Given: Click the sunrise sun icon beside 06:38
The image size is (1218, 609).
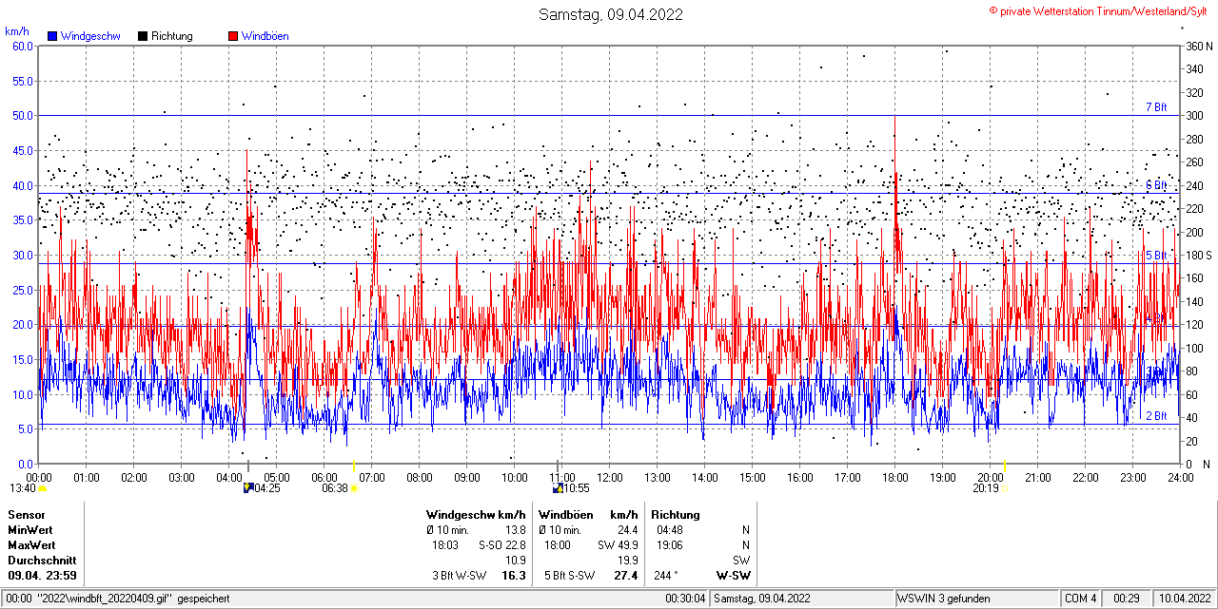Looking at the screenshot, I should point(355,488).
